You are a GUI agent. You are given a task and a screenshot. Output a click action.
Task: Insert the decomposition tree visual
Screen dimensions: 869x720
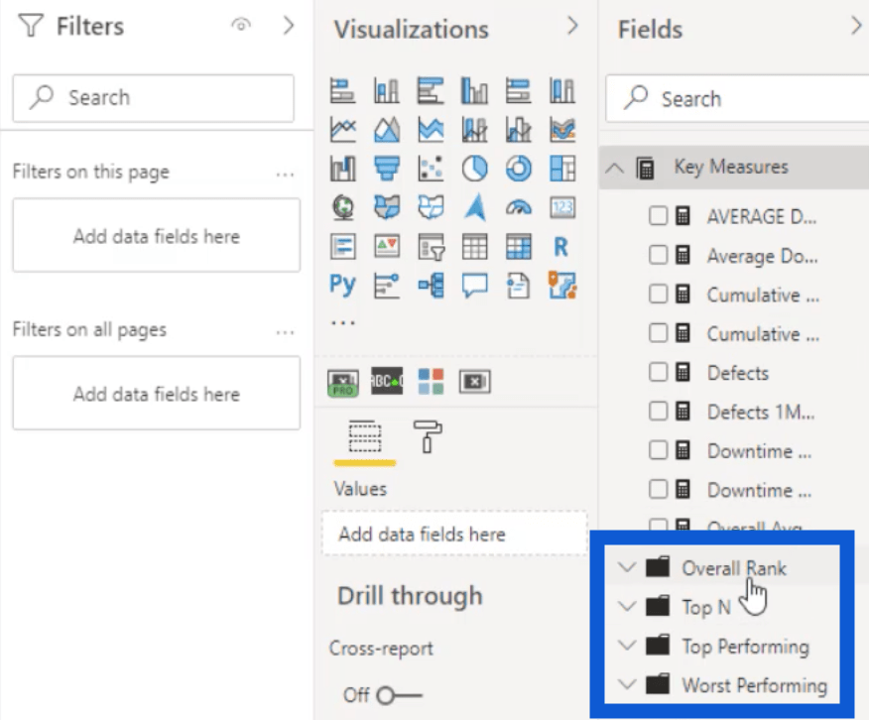(431, 286)
